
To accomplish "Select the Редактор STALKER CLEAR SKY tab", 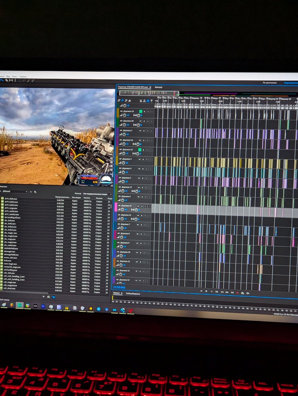I will (x=133, y=87).
